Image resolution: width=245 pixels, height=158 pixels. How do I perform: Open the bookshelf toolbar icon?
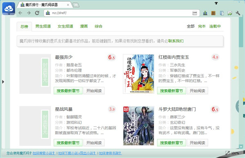point(214,13)
